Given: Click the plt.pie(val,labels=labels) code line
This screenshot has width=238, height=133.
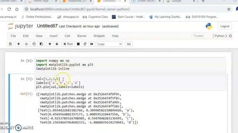Looking at the screenshot, I should click(60, 87).
